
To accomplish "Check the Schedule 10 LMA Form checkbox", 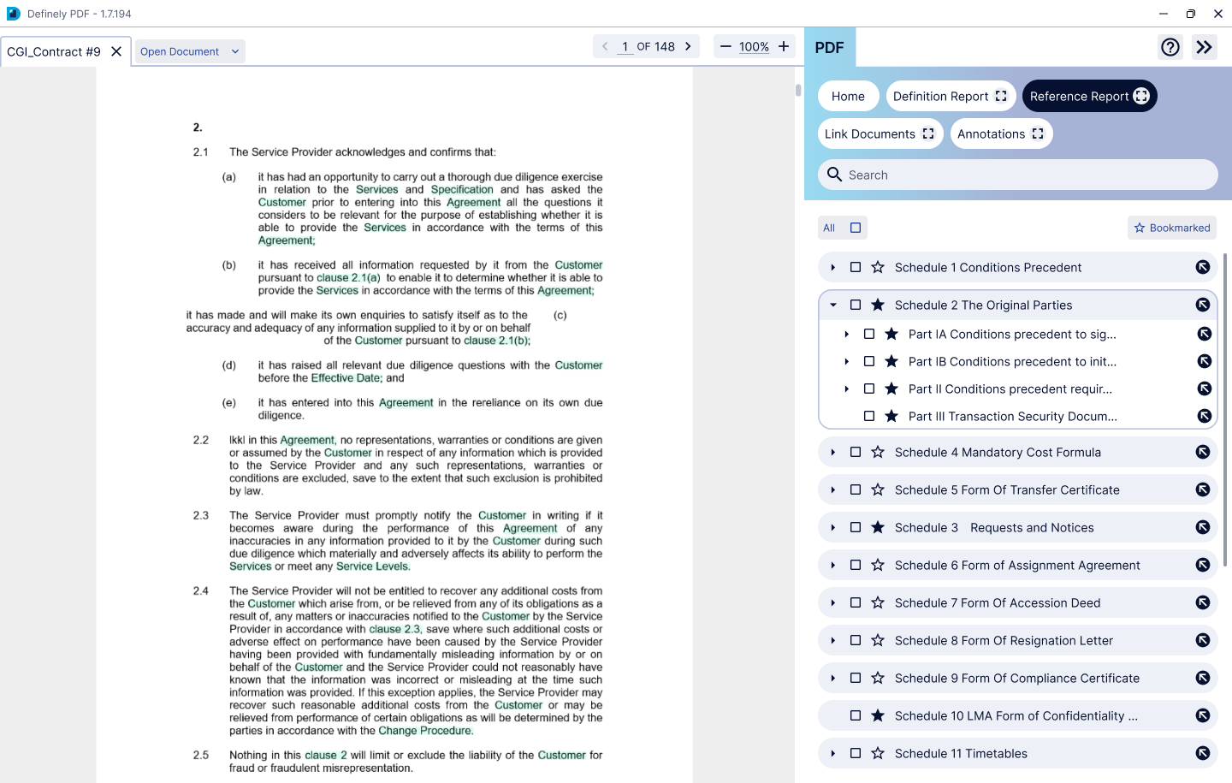I will (x=856, y=715).
